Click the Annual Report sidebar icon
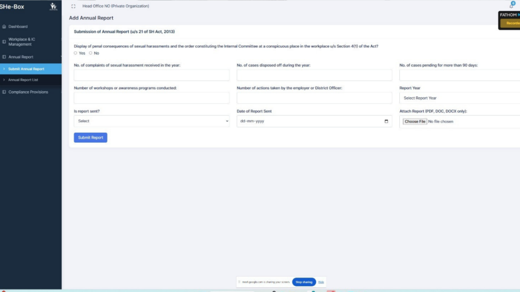 4,57
